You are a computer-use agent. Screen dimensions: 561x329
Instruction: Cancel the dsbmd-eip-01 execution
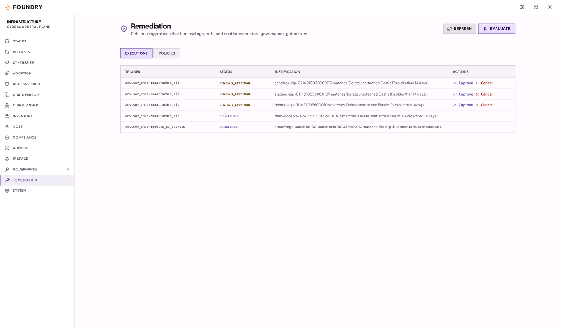pos(484,105)
